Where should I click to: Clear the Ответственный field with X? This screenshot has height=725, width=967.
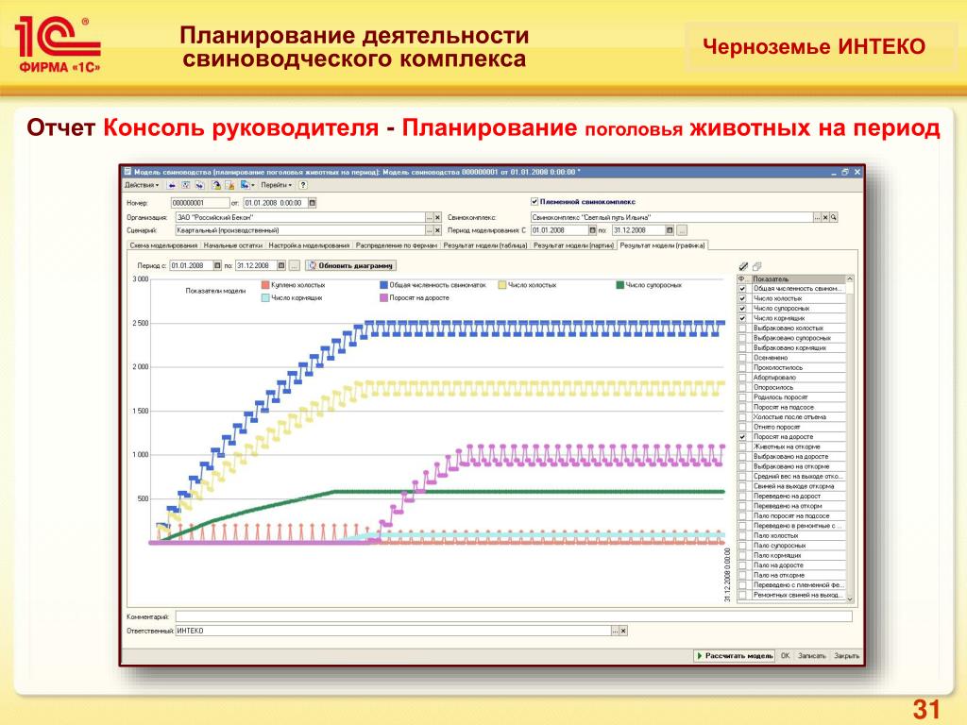pyautogui.click(x=623, y=631)
